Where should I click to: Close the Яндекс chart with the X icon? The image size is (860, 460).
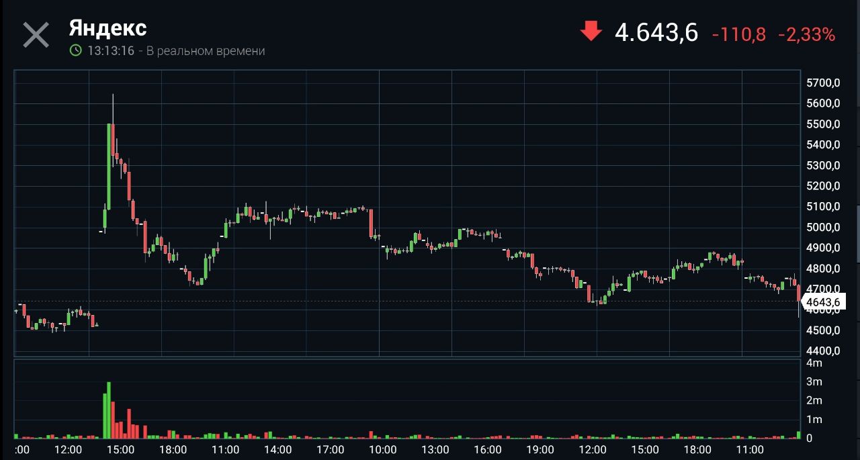point(36,35)
